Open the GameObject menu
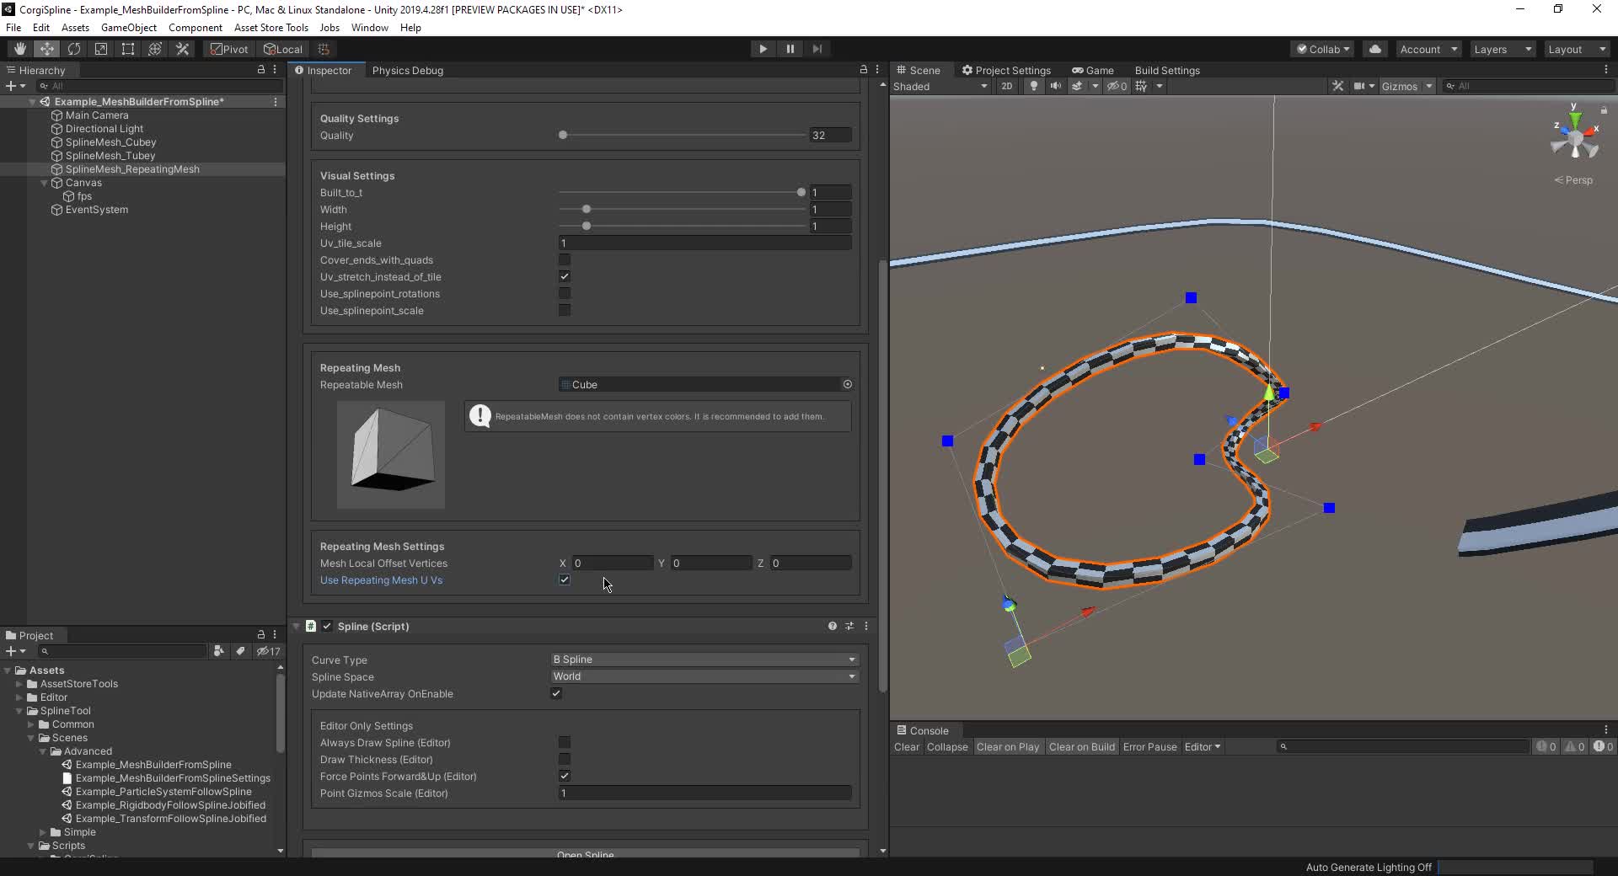The height and width of the screenshot is (876, 1618). [128, 28]
